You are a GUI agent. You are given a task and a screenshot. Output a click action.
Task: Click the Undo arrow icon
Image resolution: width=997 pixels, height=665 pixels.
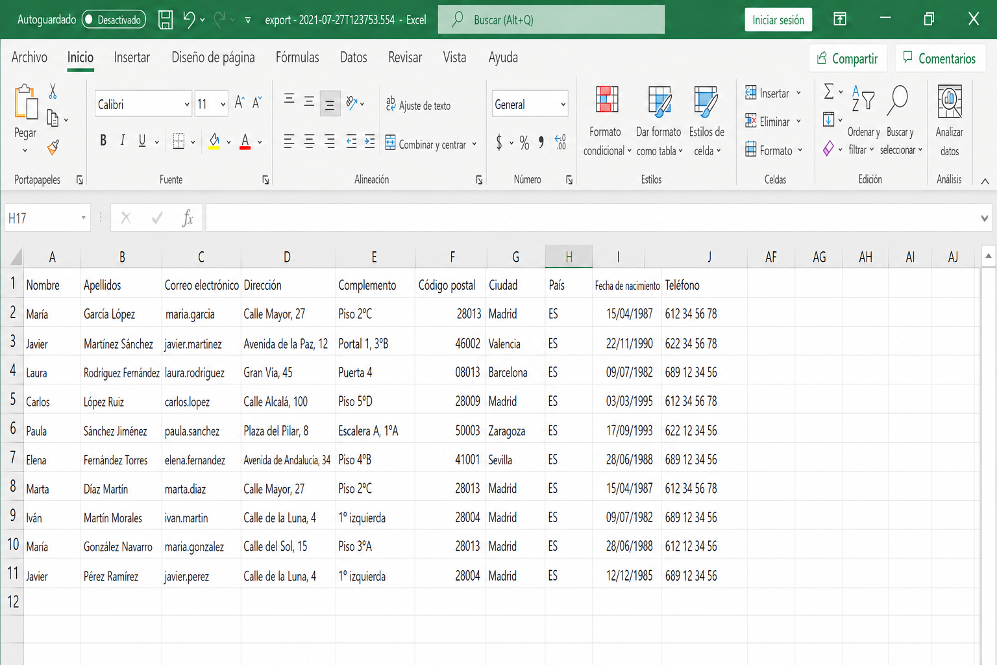click(x=189, y=19)
